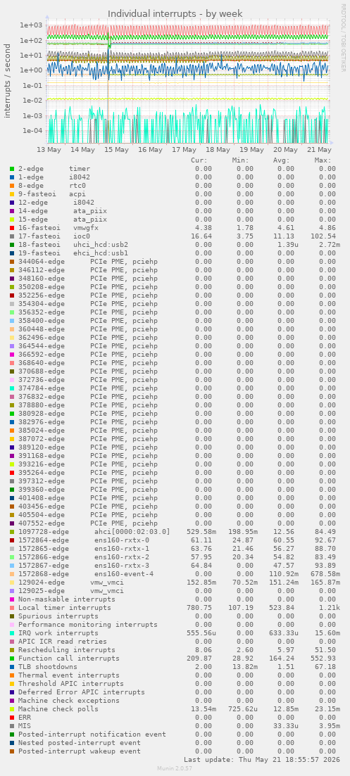Image resolution: width=350 pixels, height=776 pixels.
Task: Click the 'Avg:' column header
Action: [282, 160]
